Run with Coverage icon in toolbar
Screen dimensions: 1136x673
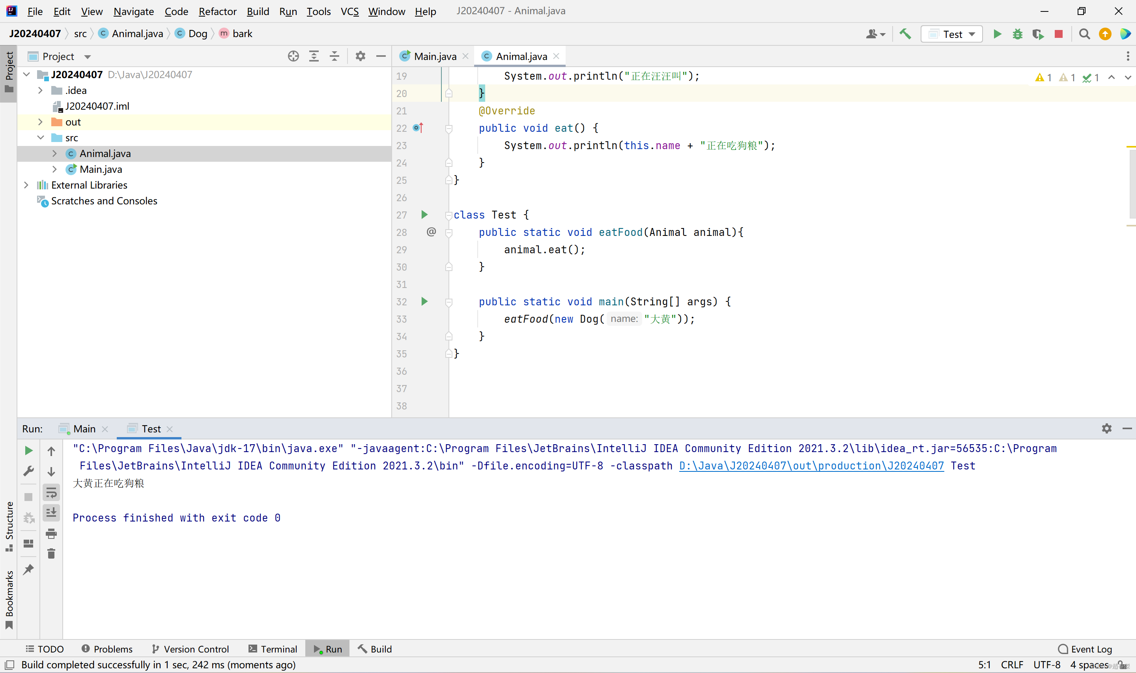1038,34
